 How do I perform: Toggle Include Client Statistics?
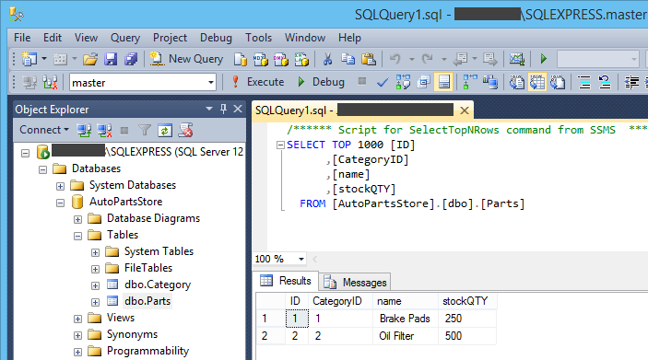(x=490, y=82)
